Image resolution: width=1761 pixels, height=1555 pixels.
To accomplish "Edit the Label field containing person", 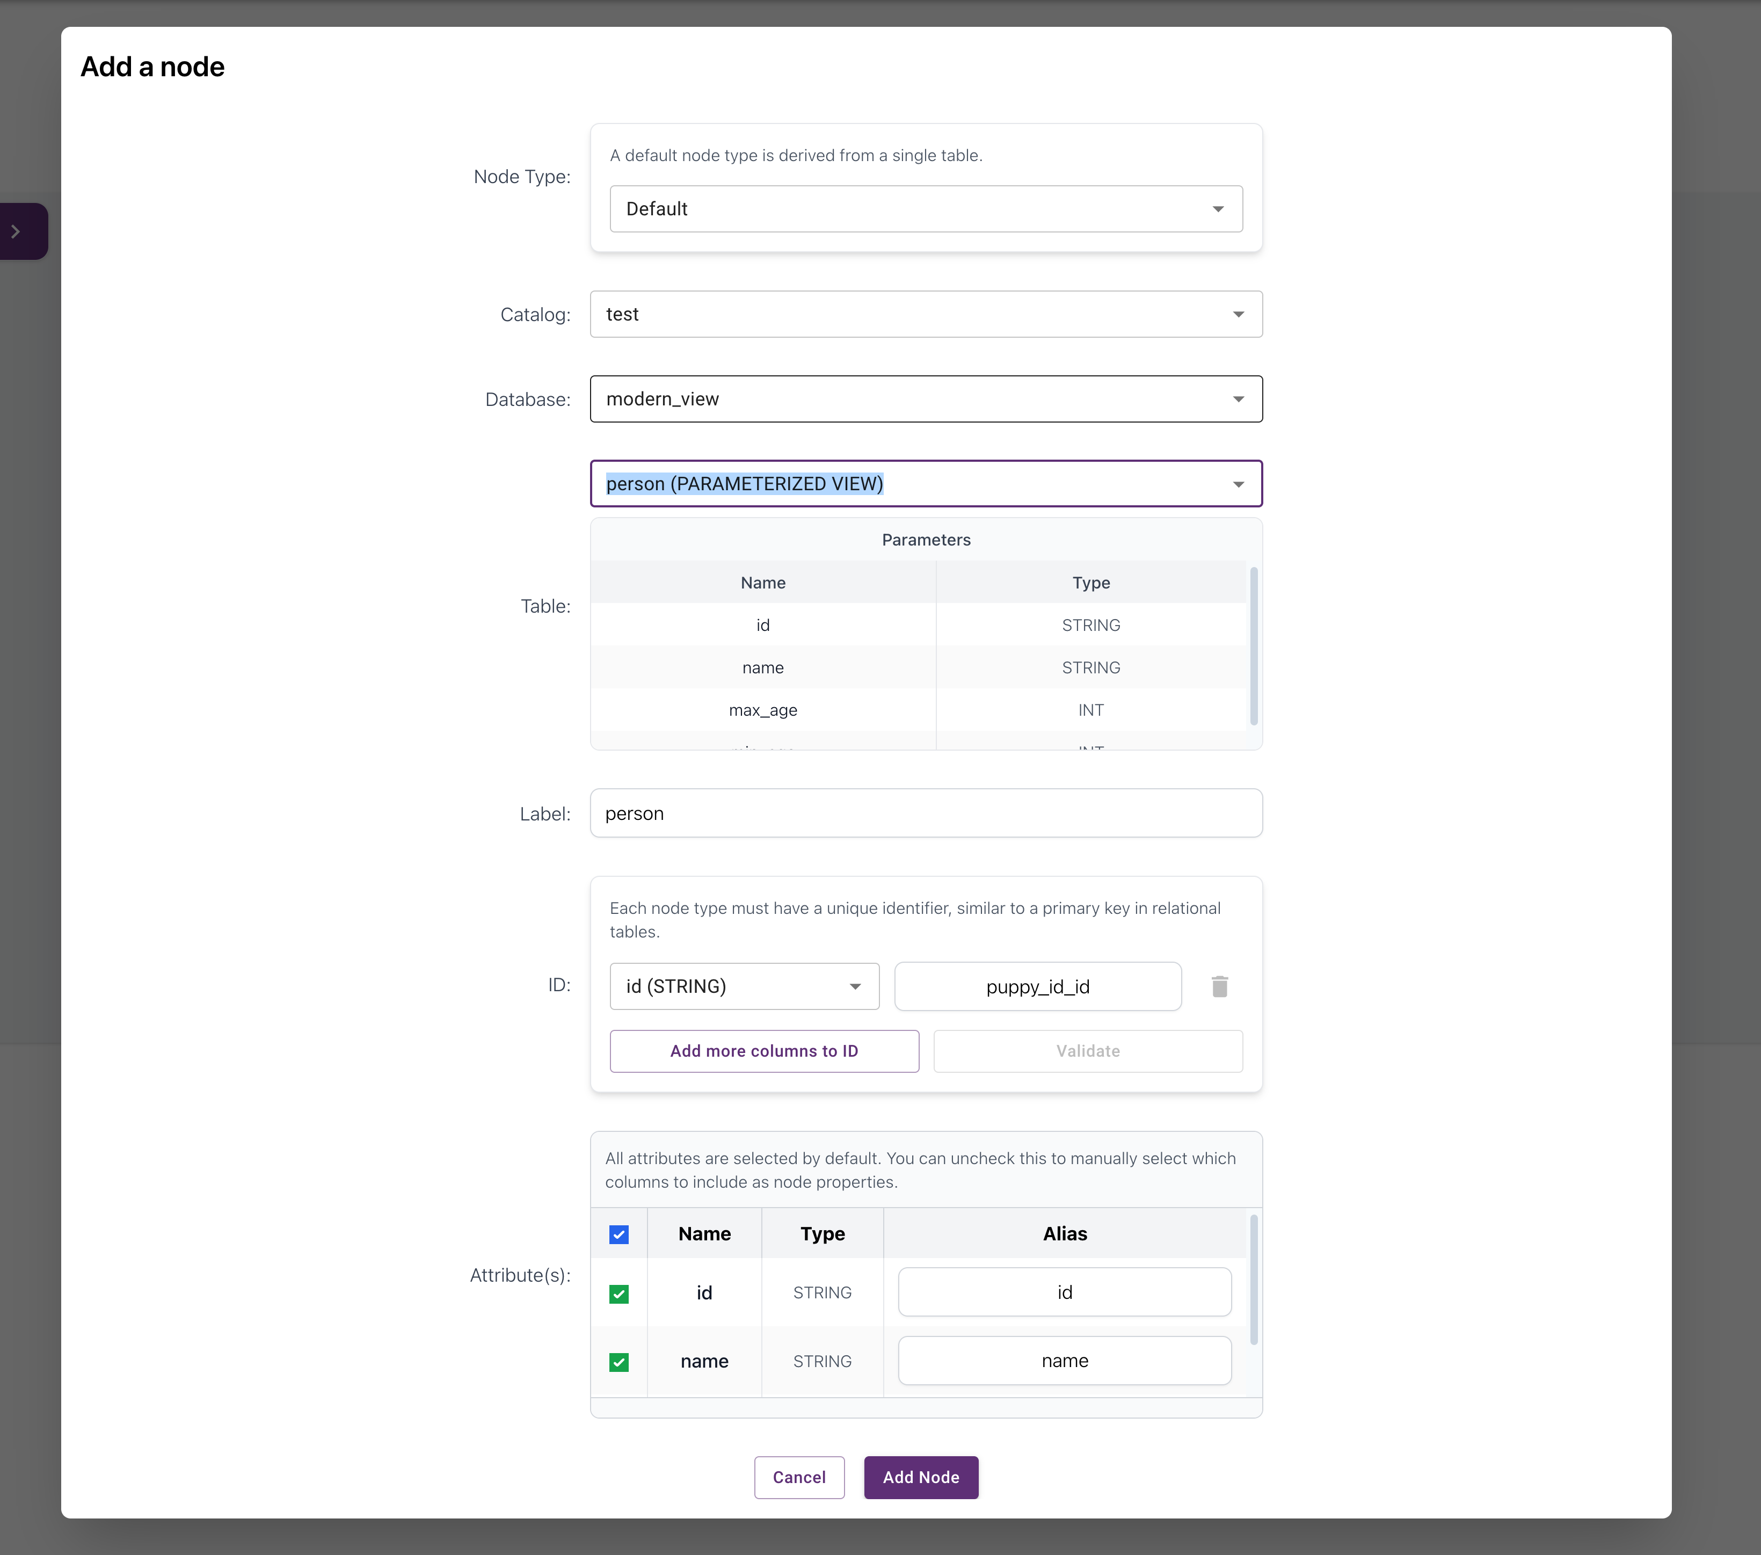I will click(x=926, y=812).
